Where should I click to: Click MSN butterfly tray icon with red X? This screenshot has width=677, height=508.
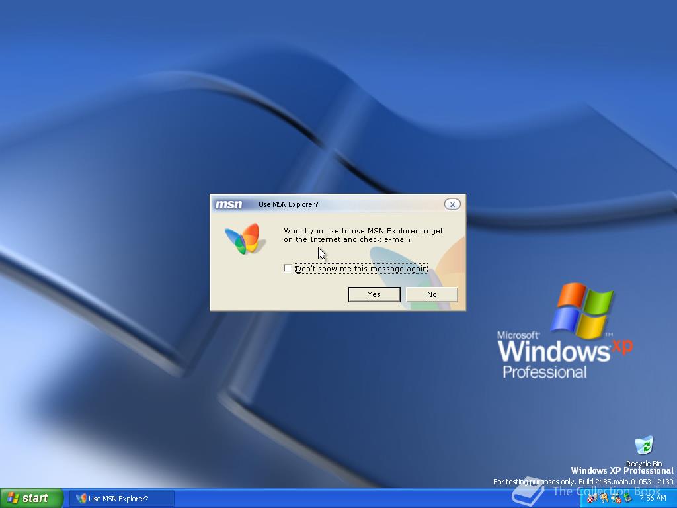point(592,498)
